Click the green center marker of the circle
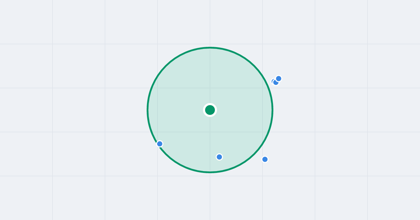Screen dimensions: 420x220 point(210,110)
